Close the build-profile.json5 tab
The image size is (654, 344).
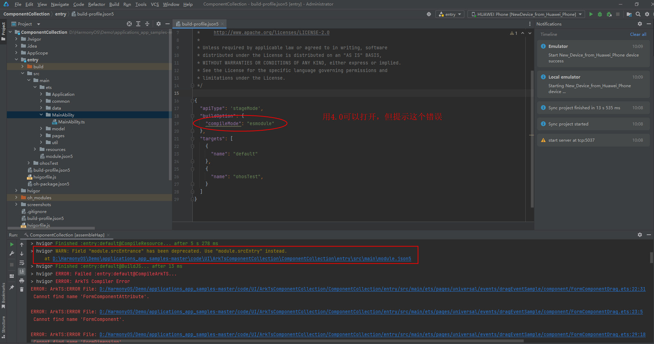pyautogui.click(x=222, y=24)
